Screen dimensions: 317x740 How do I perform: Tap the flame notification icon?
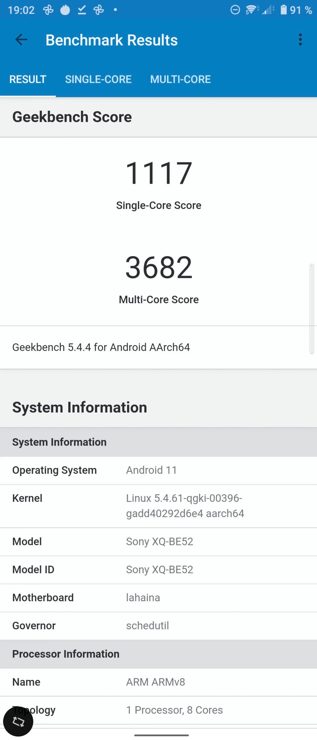point(65,10)
